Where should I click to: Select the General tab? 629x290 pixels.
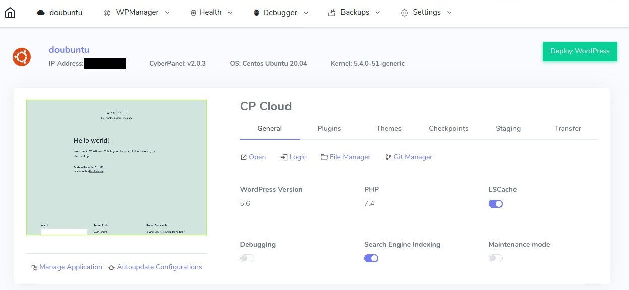270,128
